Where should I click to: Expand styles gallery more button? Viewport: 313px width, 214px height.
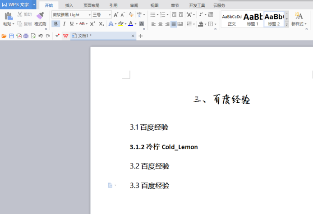point(287,24)
